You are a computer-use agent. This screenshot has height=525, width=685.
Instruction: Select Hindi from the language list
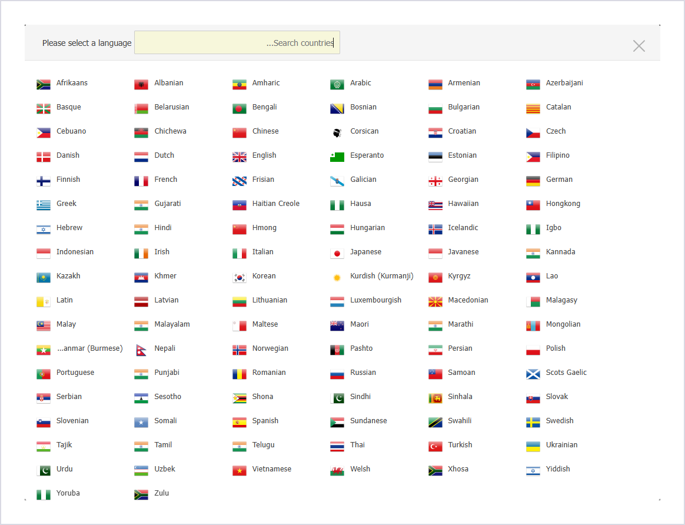(x=163, y=228)
